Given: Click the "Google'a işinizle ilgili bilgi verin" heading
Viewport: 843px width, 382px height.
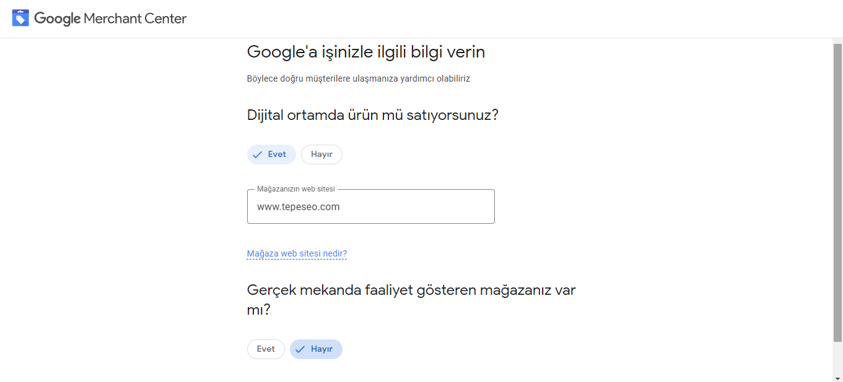Looking at the screenshot, I should tap(365, 53).
